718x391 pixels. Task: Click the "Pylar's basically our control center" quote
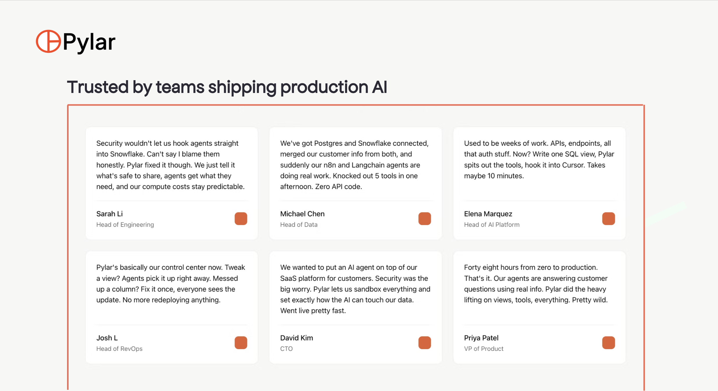point(171,284)
